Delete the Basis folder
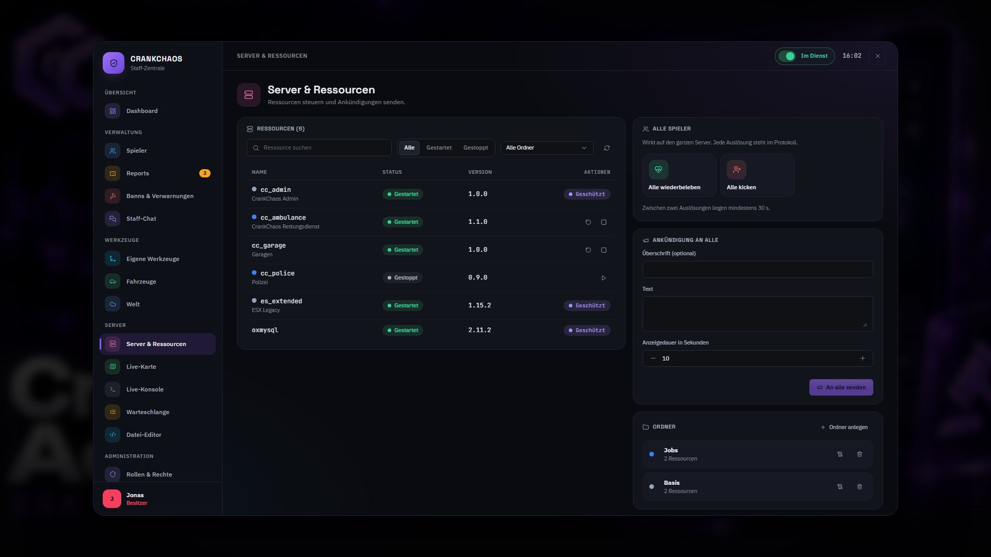Viewport: 991px width, 557px height. tap(859, 487)
